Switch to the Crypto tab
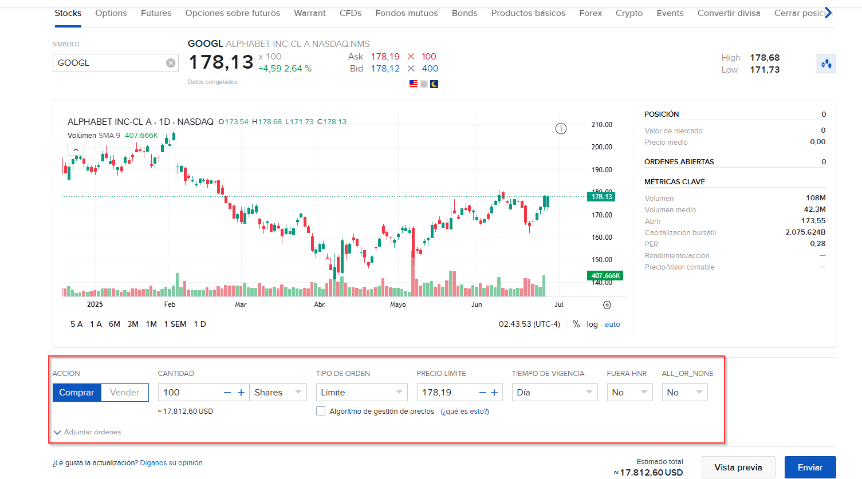Screen dimensions: 862x479 coord(629,13)
